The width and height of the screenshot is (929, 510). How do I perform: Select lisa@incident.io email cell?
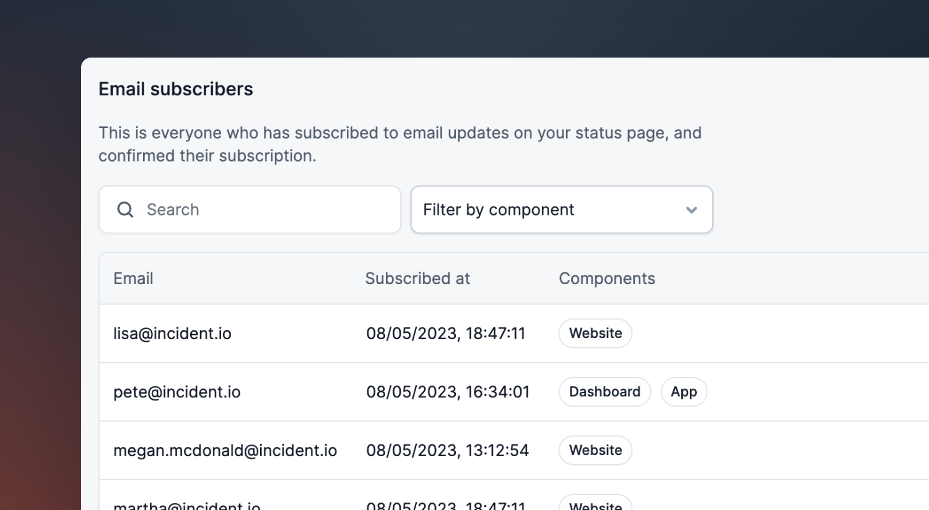click(x=172, y=334)
